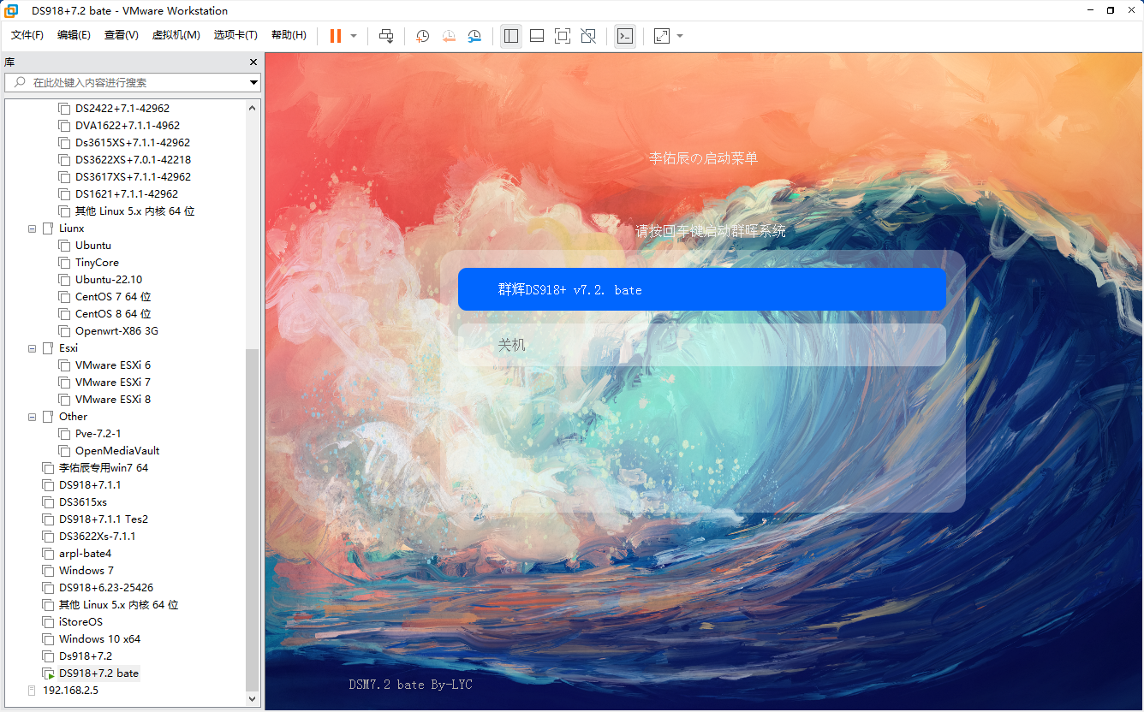Click the revert to snapshot icon
Viewport: 1144px width, 712px height.
tap(449, 36)
